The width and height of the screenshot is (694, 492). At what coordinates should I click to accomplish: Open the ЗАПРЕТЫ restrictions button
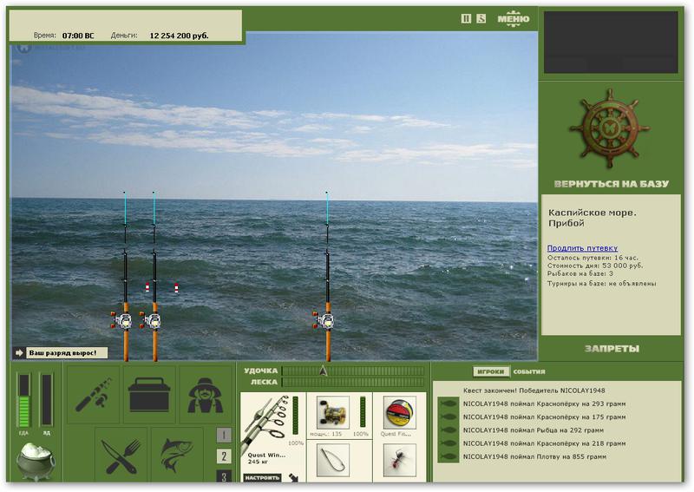[612, 349]
